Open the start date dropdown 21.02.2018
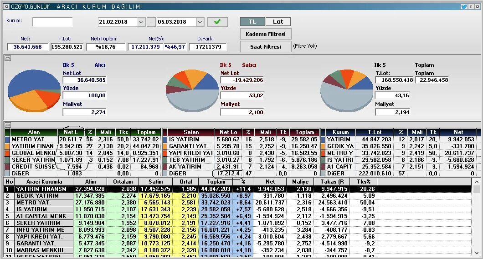This screenshot has width=483, height=259. (141, 22)
